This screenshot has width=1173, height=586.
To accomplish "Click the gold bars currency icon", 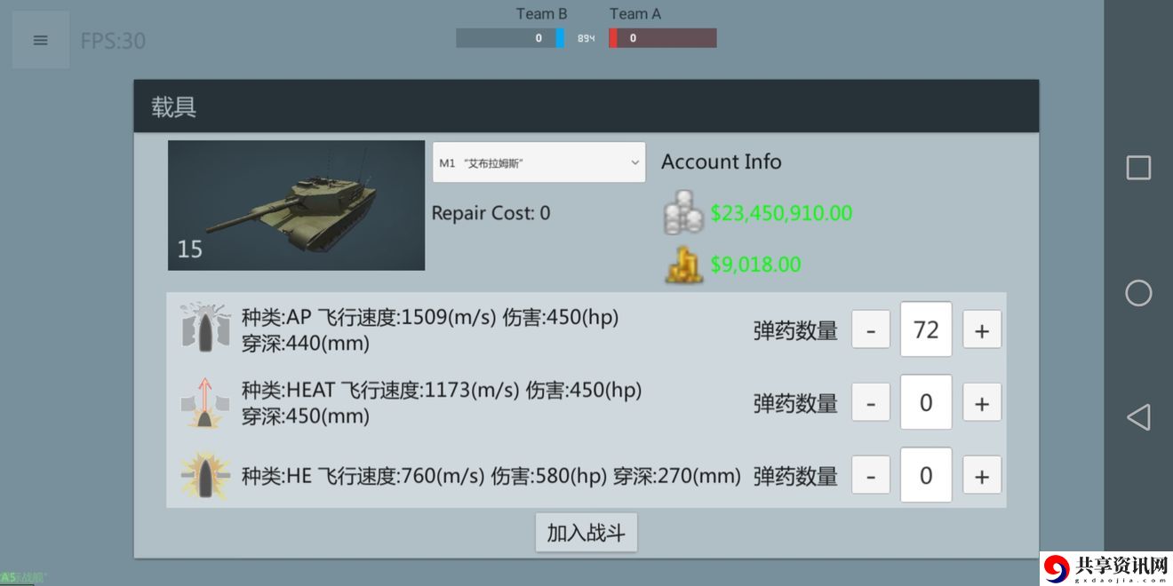I will point(683,265).
